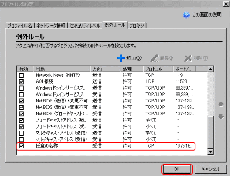Select the NetBIOS (送信) *変更不可 row name
Viewport: 230px width, 176px height.
pos(62,101)
